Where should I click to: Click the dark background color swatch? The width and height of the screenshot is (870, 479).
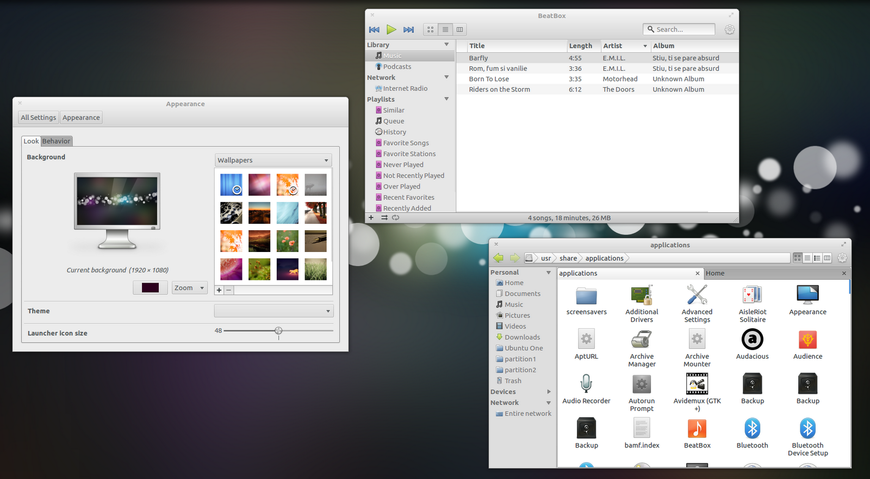(x=150, y=288)
